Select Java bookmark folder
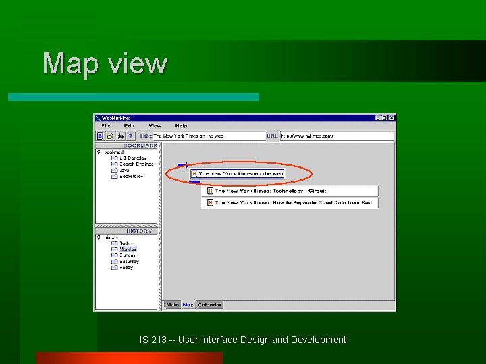 tap(124, 171)
